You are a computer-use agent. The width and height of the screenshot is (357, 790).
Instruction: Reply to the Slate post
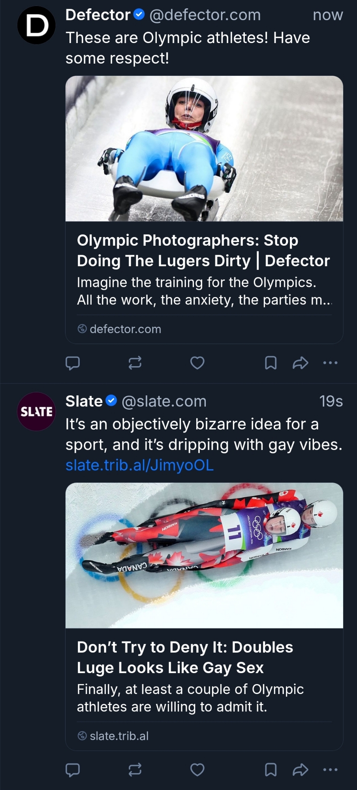(x=73, y=769)
